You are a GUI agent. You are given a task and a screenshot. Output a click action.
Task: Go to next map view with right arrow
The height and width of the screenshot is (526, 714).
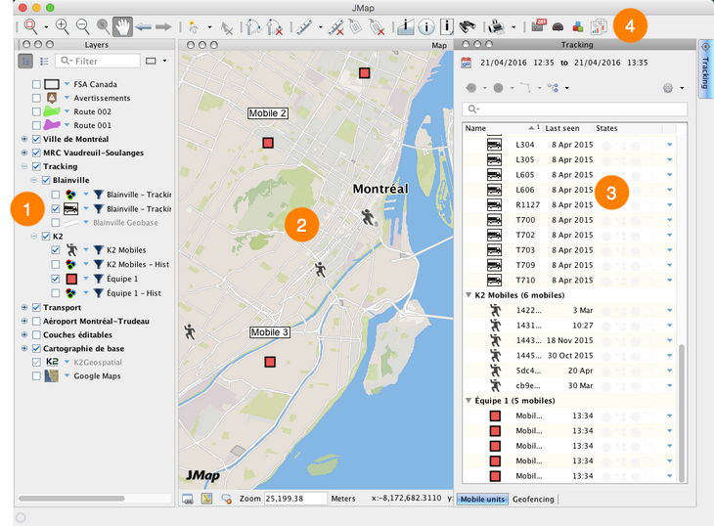click(163, 27)
